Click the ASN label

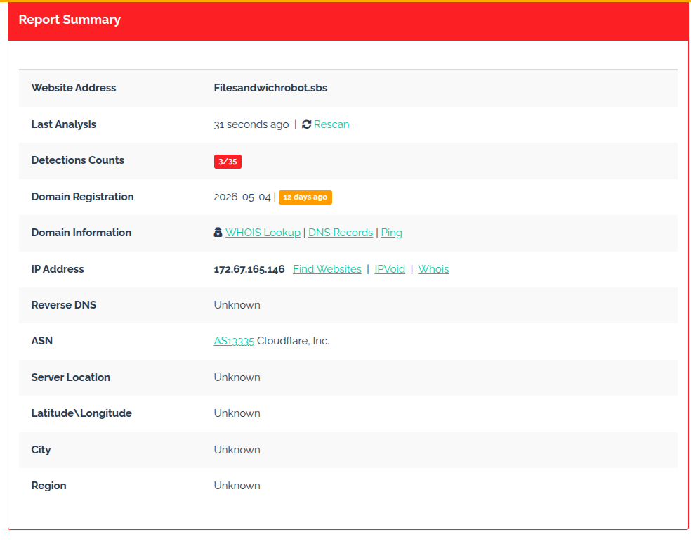click(x=42, y=341)
